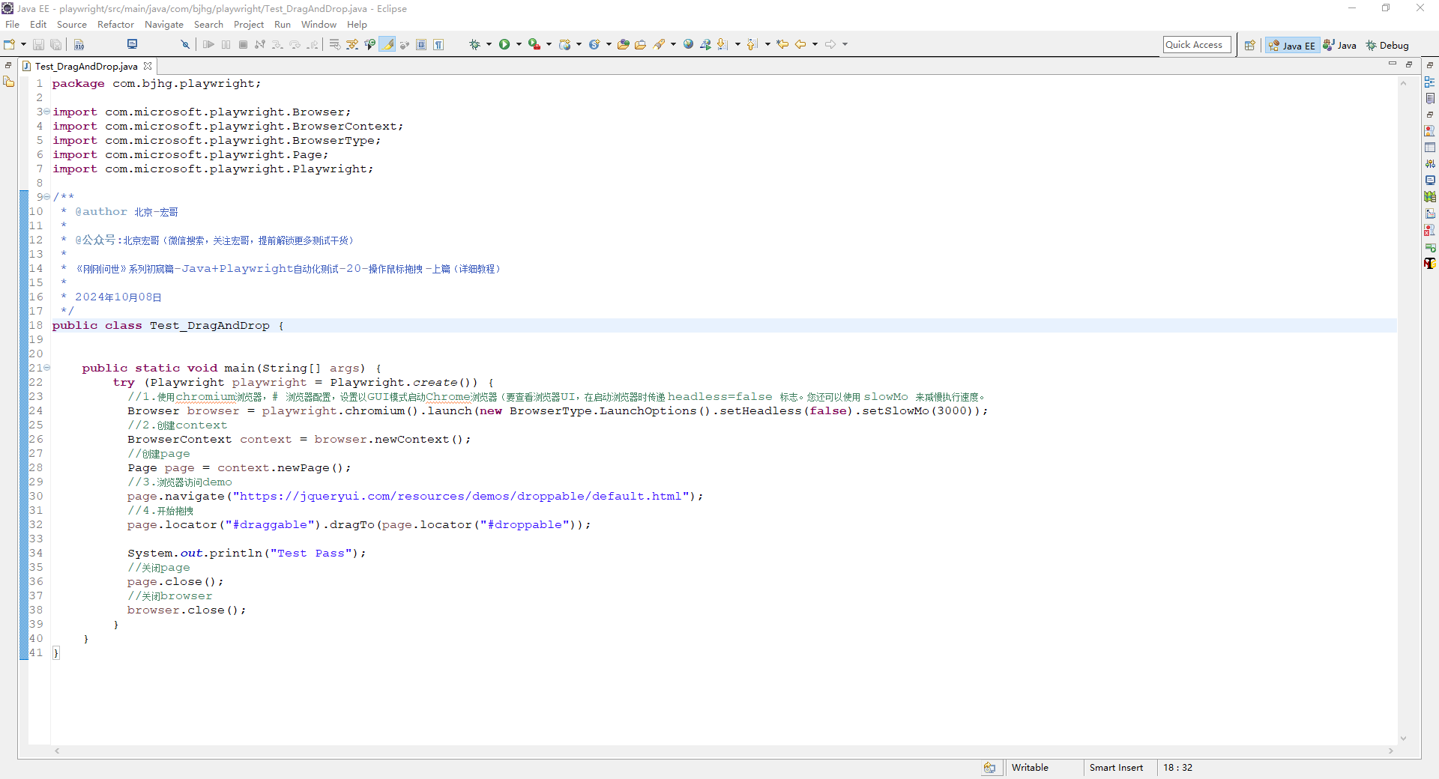This screenshot has width=1439, height=779.
Task: Click the Back navigation arrow
Action: tap(800, 45)
